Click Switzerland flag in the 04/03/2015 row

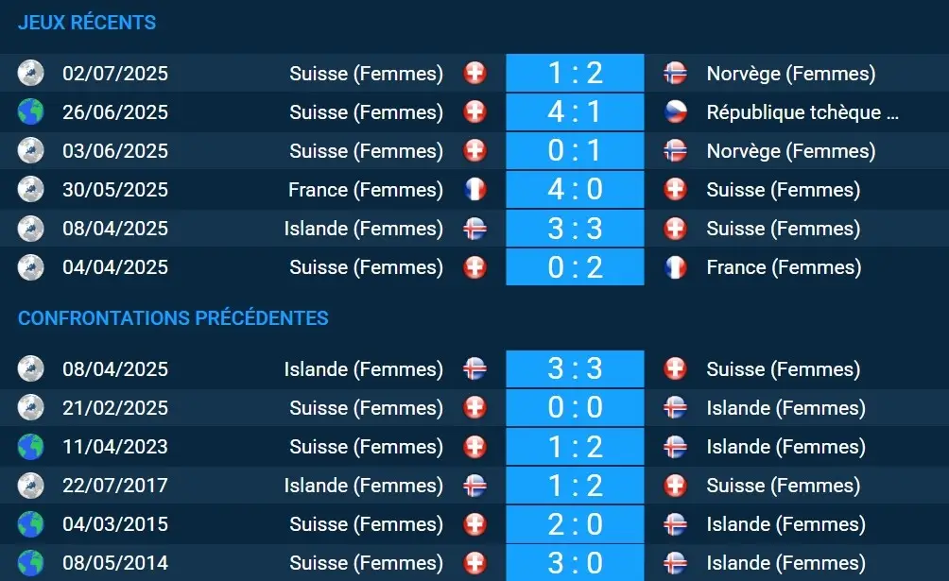pyautogui.click(x=474, y=524)
